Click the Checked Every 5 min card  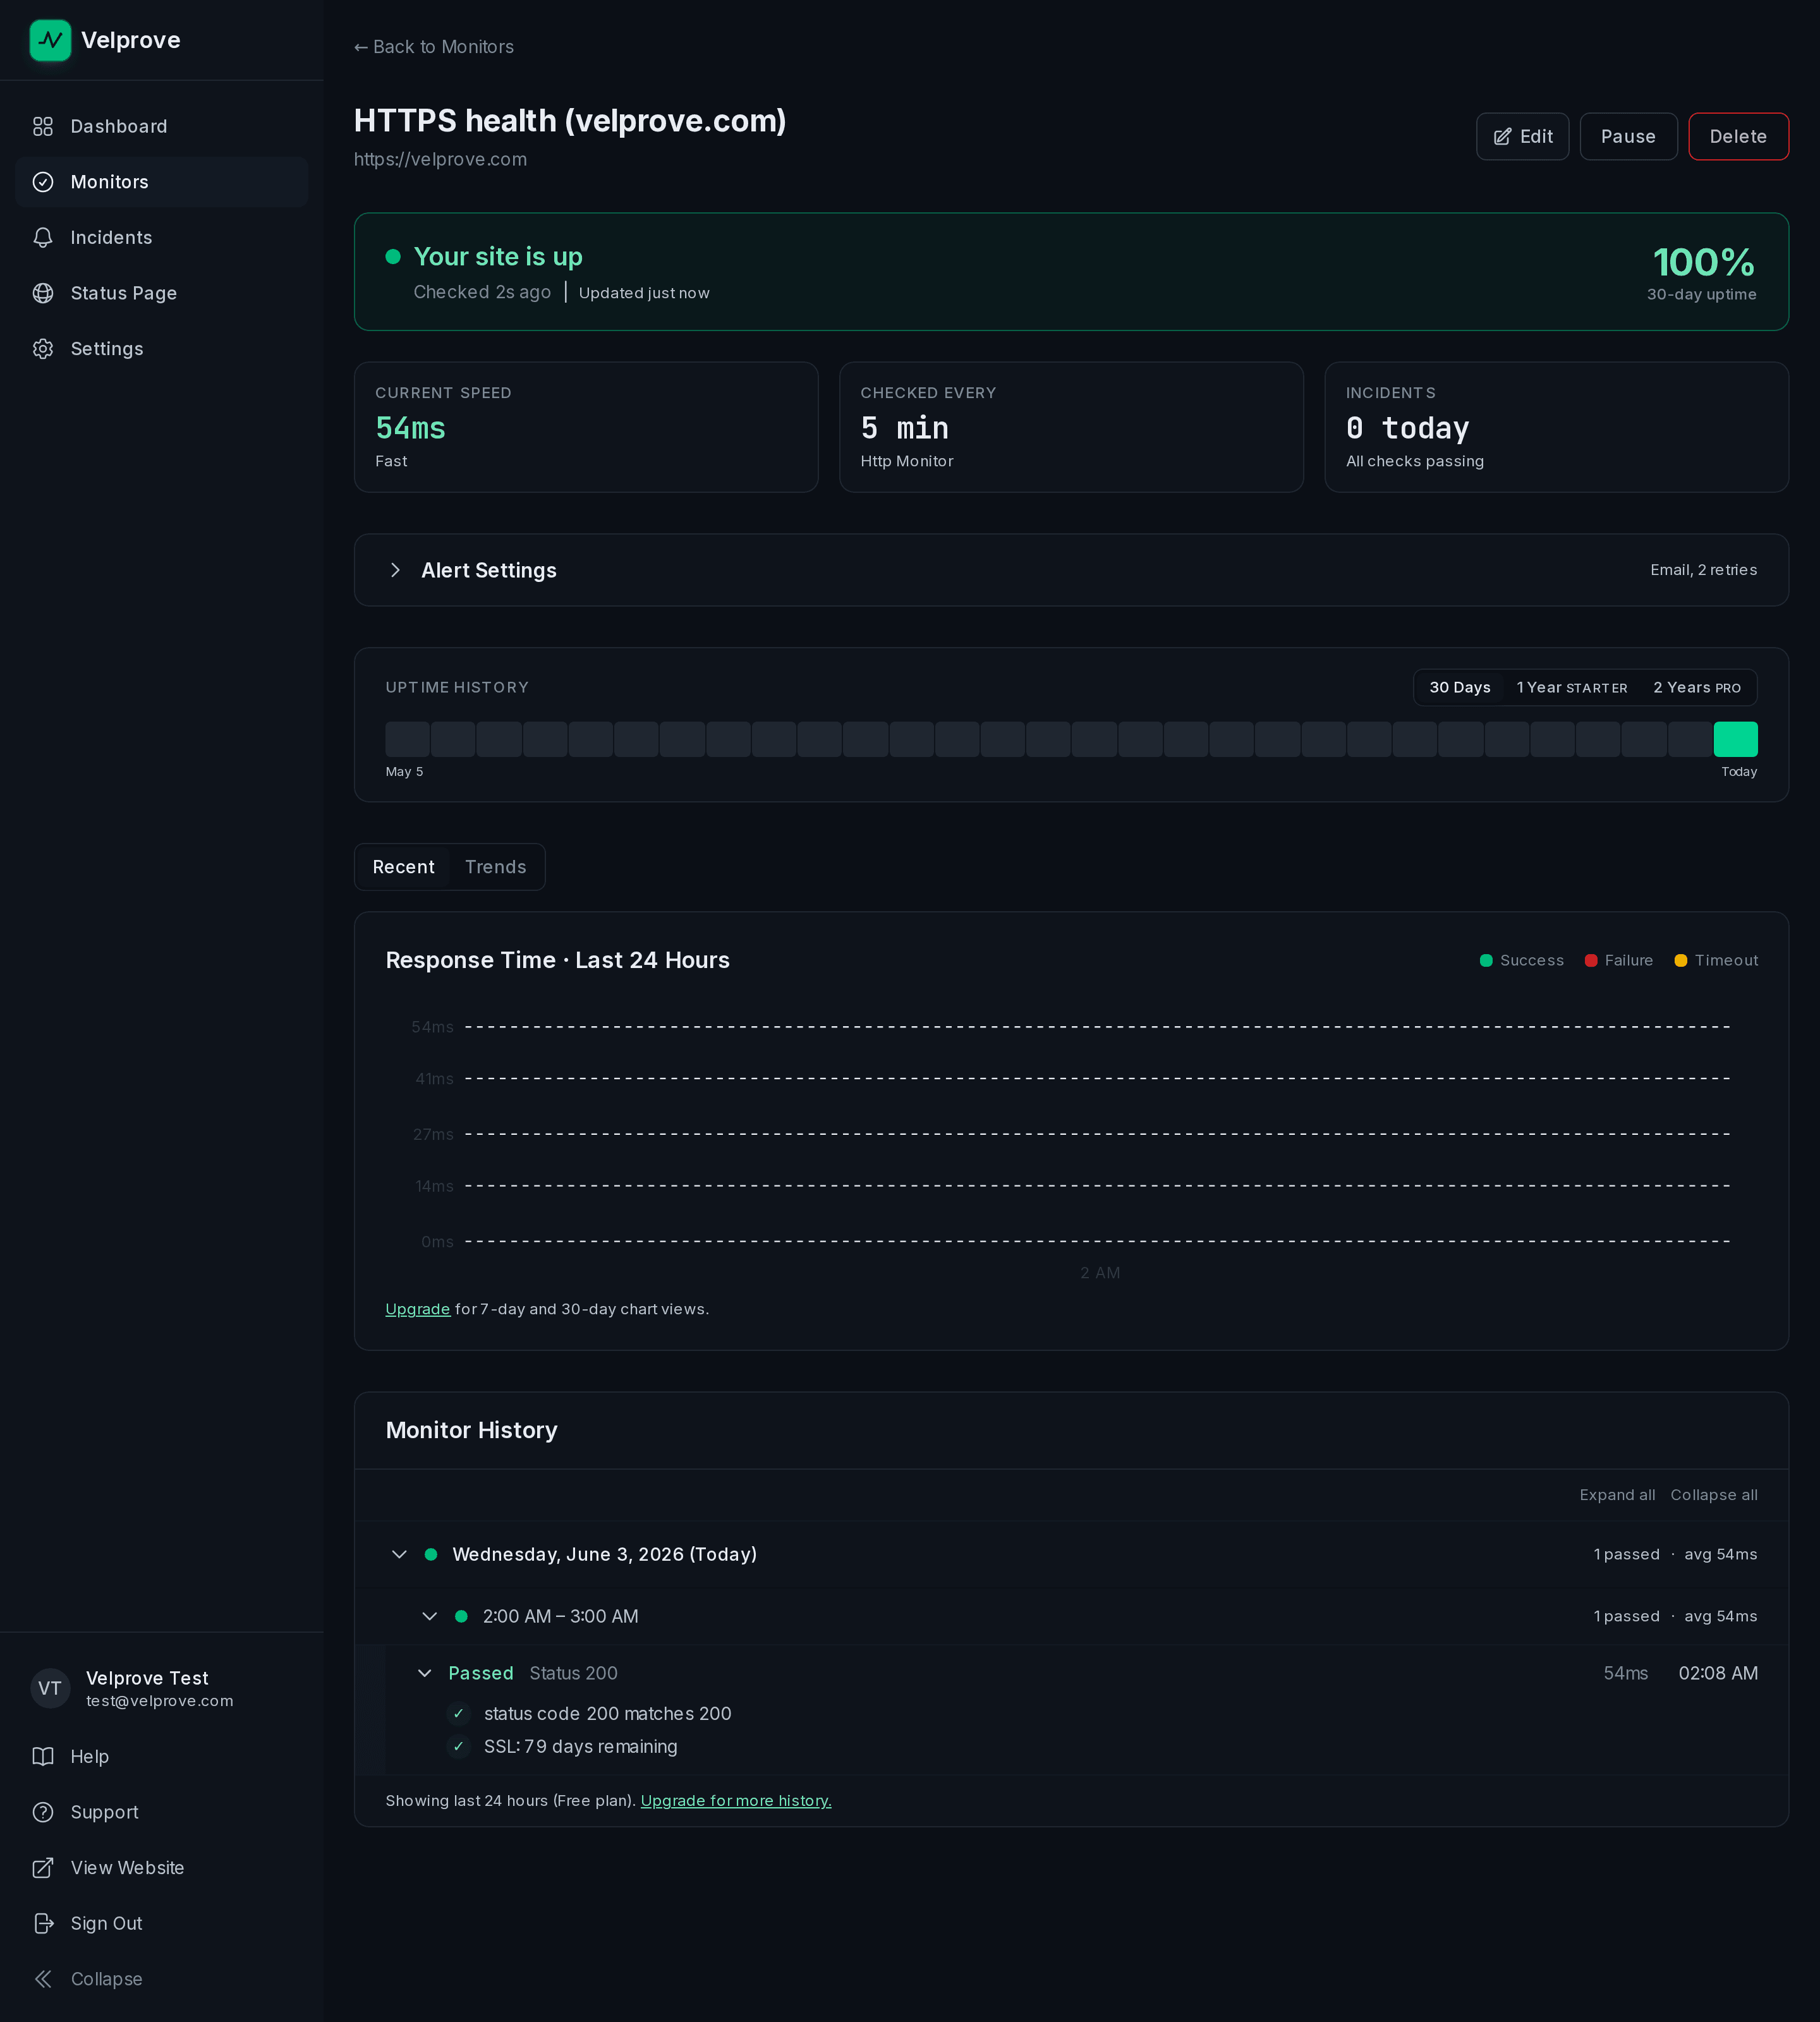1071,427
